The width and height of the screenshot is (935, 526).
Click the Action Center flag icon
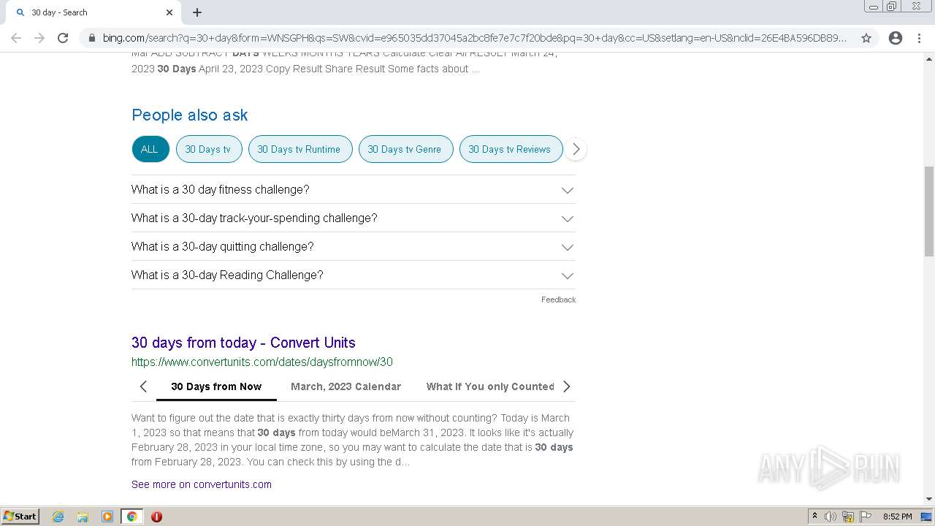click(866, 517)
